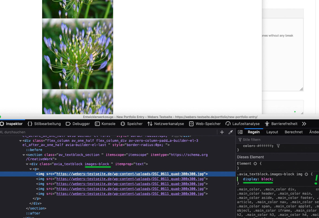The height and width of the screenshot is (218, 319).
Task: Open the third img src link
Action: 130,184
